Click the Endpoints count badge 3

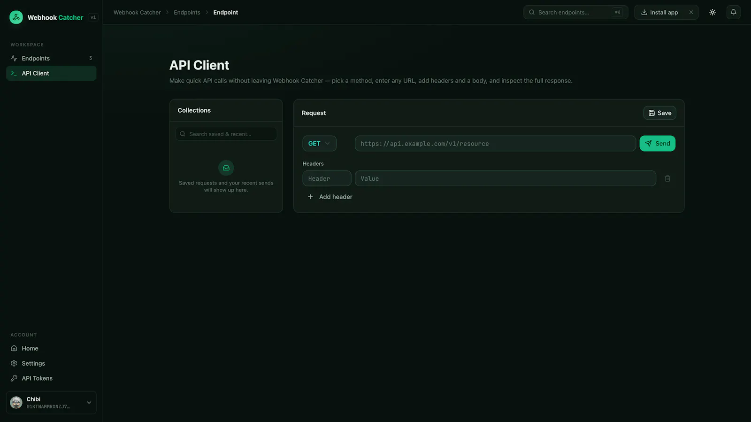(91, 58)
